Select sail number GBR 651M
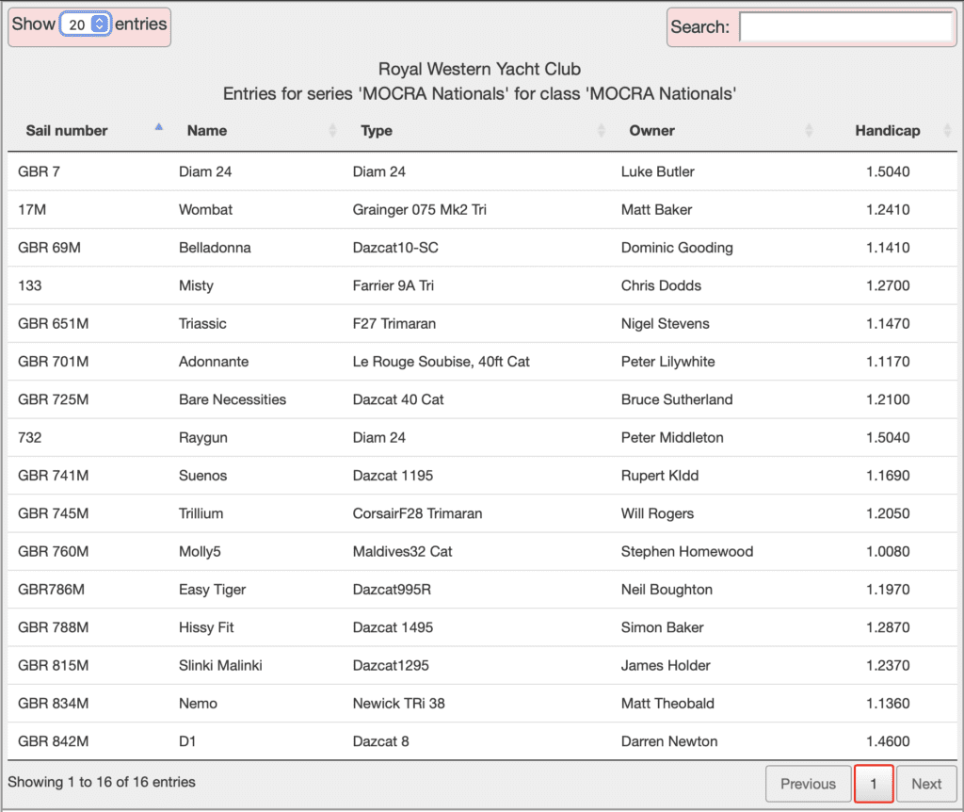This screenshot has width=964, height=812. point(53,323)
